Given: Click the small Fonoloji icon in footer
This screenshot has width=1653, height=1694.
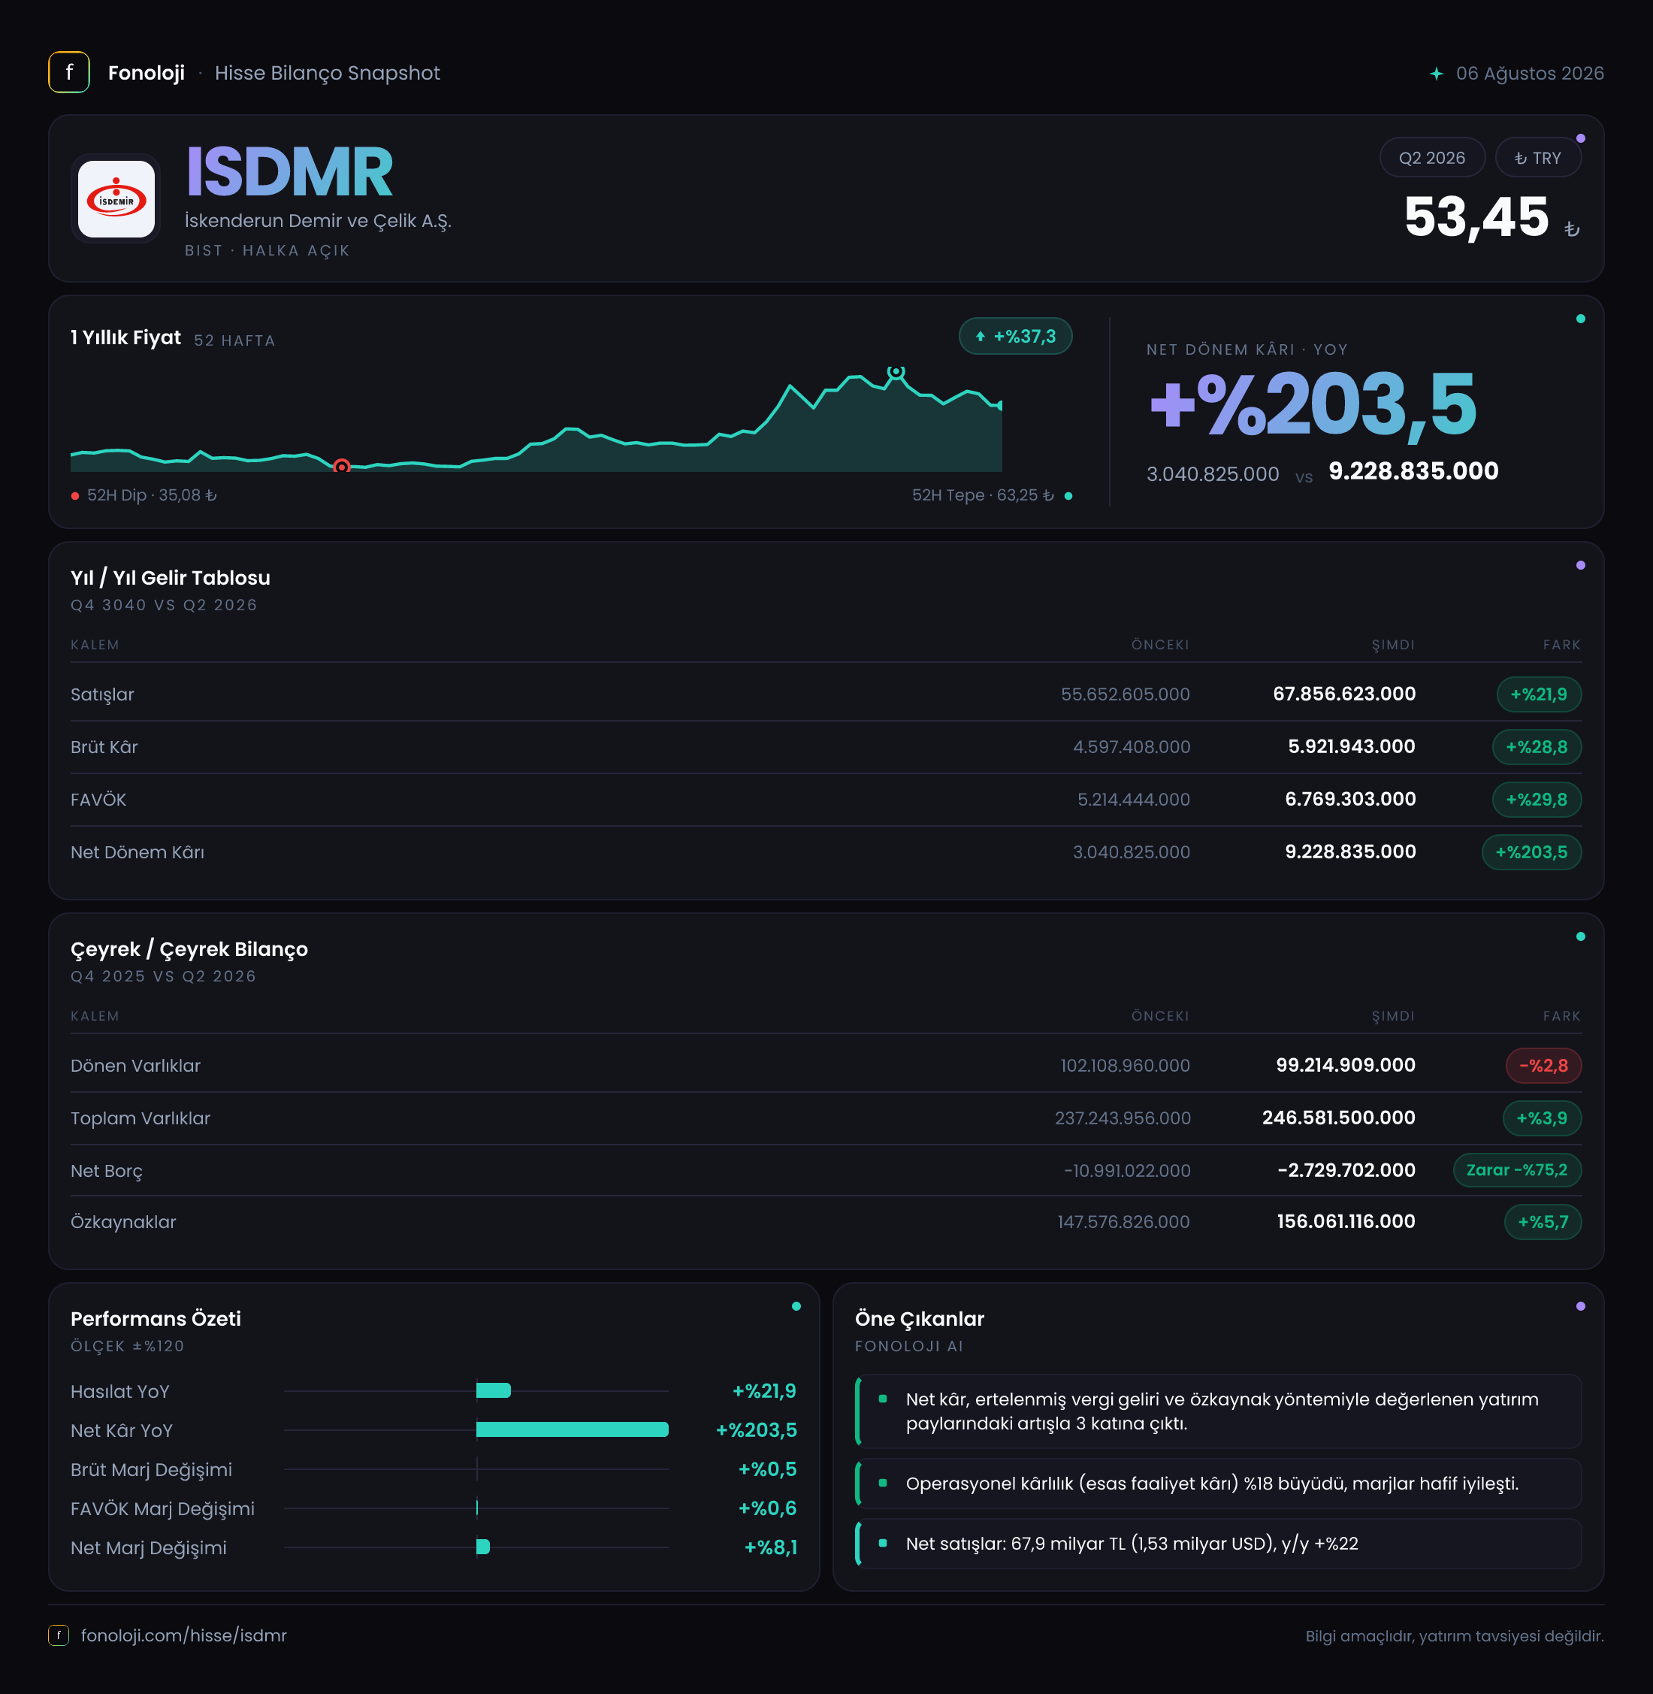Looking at the screenshot, I should click(x=58, y=1635).
